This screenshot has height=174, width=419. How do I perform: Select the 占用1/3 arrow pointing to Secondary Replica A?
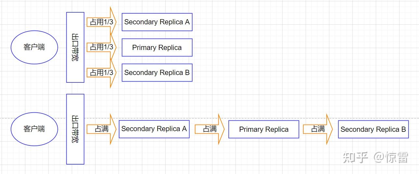[x=101, y=22]
